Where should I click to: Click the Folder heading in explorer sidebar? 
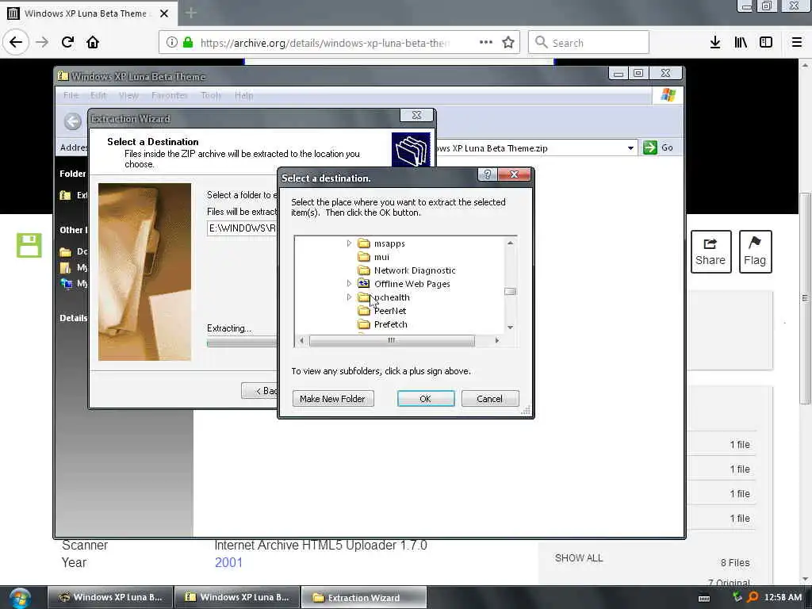coord(72,174)
